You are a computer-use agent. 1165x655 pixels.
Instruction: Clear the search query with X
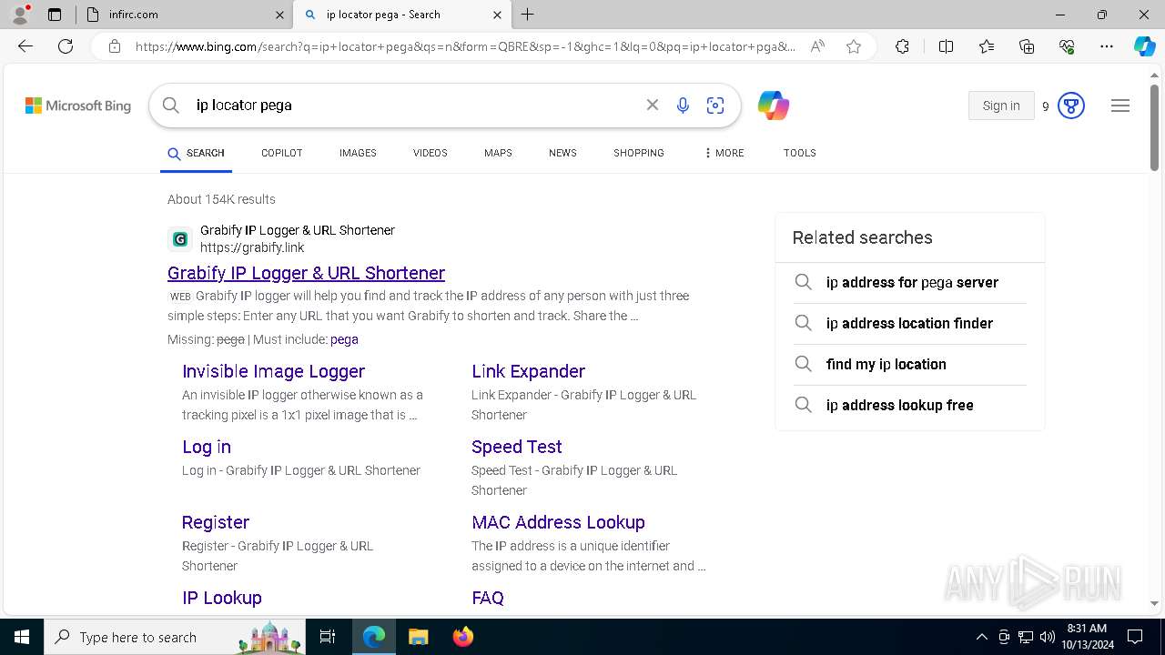[x=652, y=106]
